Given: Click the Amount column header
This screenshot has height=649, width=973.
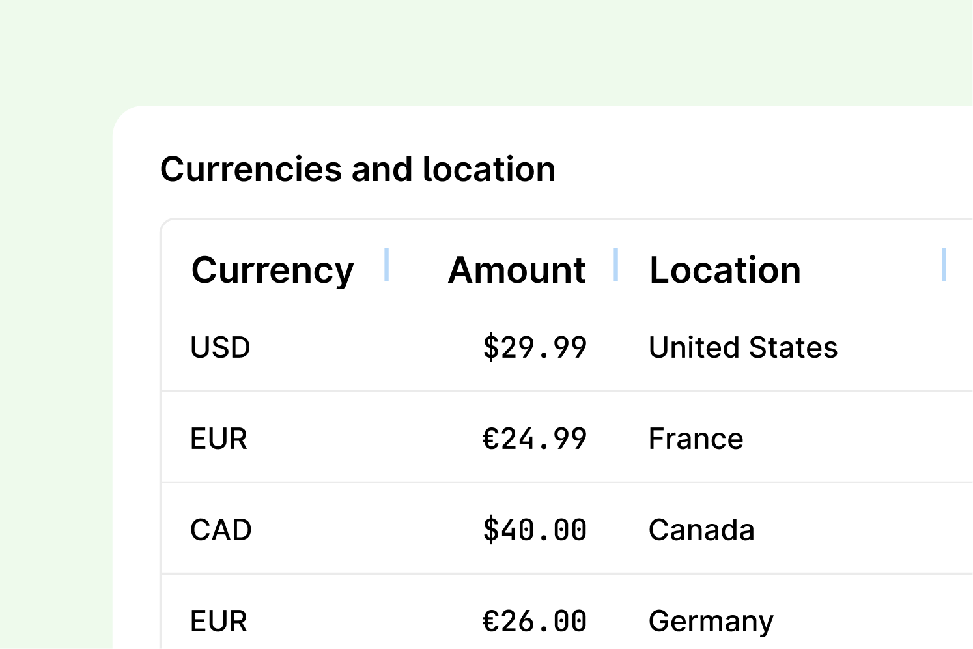Looking at the screenshot, I should pyautogui.click(x=516, y=269).
